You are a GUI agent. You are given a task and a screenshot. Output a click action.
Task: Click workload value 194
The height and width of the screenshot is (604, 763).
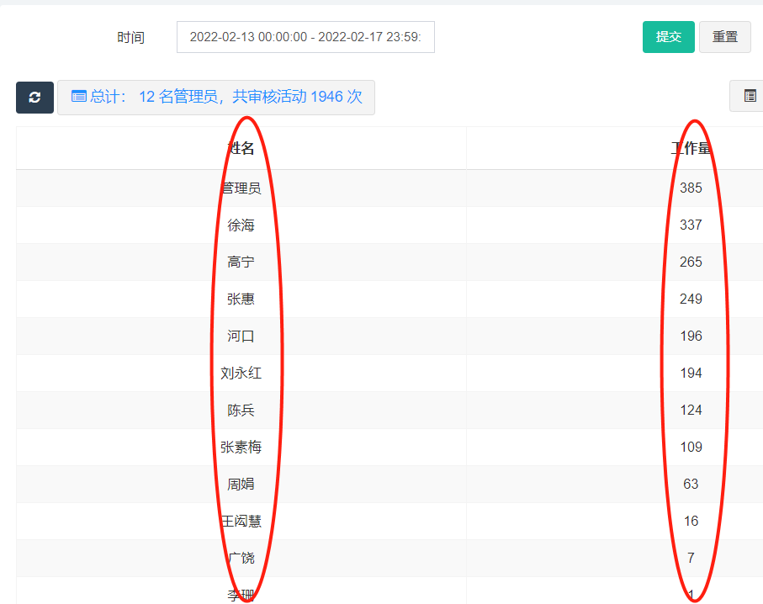point(691,373)
